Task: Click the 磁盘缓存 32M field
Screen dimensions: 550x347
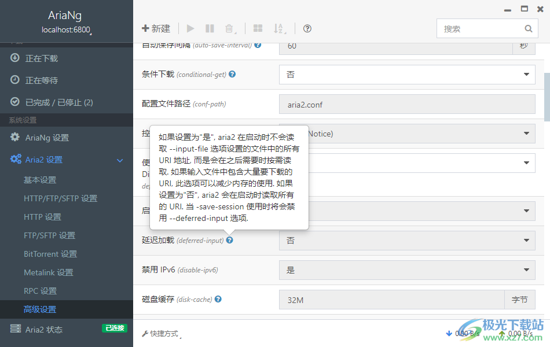Action: click(392, 300)
